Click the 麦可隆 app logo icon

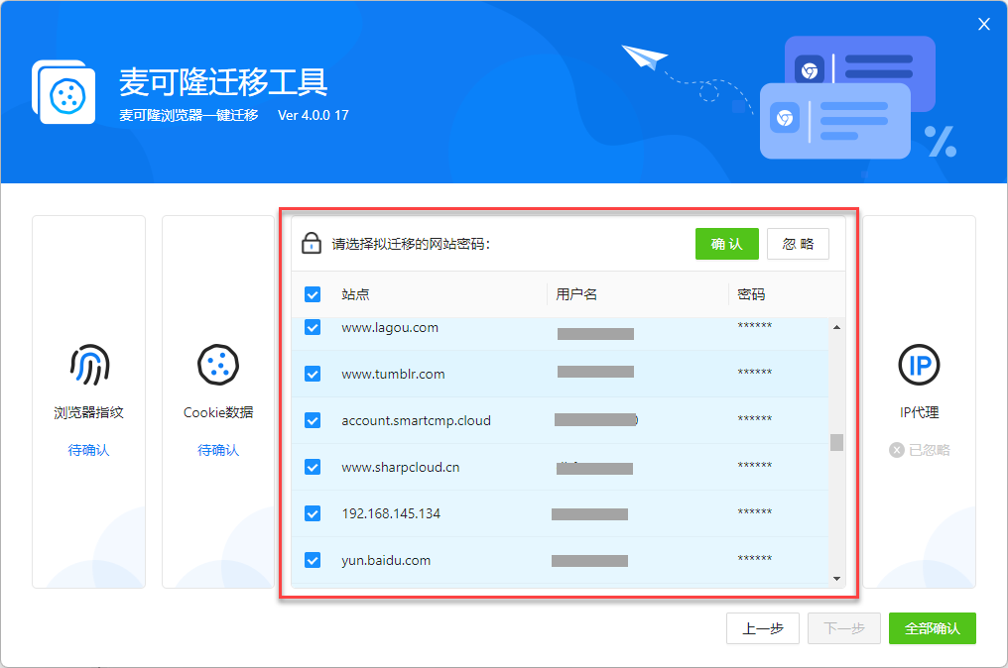(63, 92)
